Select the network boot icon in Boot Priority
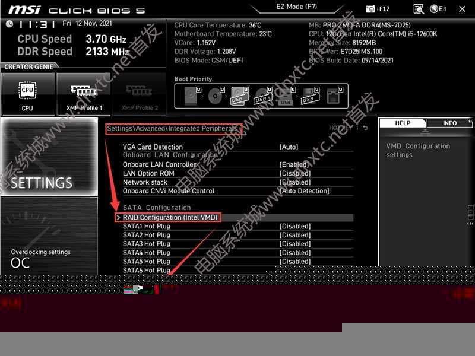 pyautogui.click(x=334, y=95)
